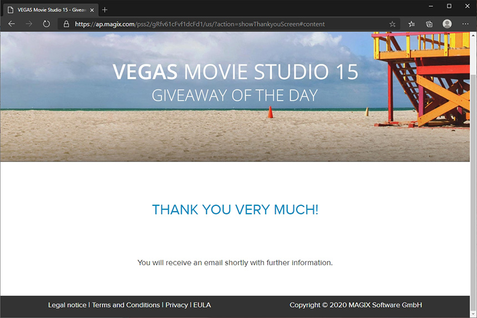477x318 pixels.
Task: Click the scrollbar down arrow
Action: (x=473, y=314)
